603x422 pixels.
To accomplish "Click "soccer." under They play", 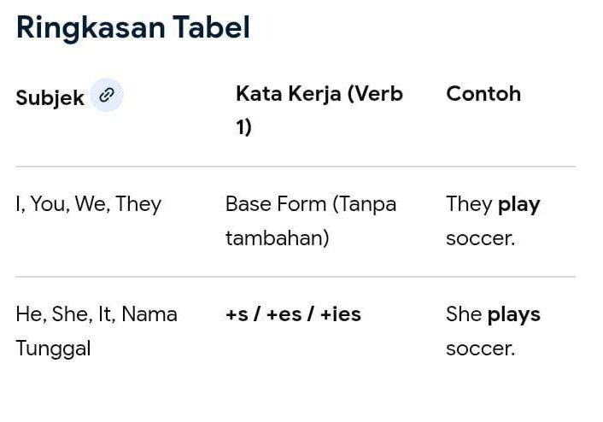I will [x=480, y=238].
